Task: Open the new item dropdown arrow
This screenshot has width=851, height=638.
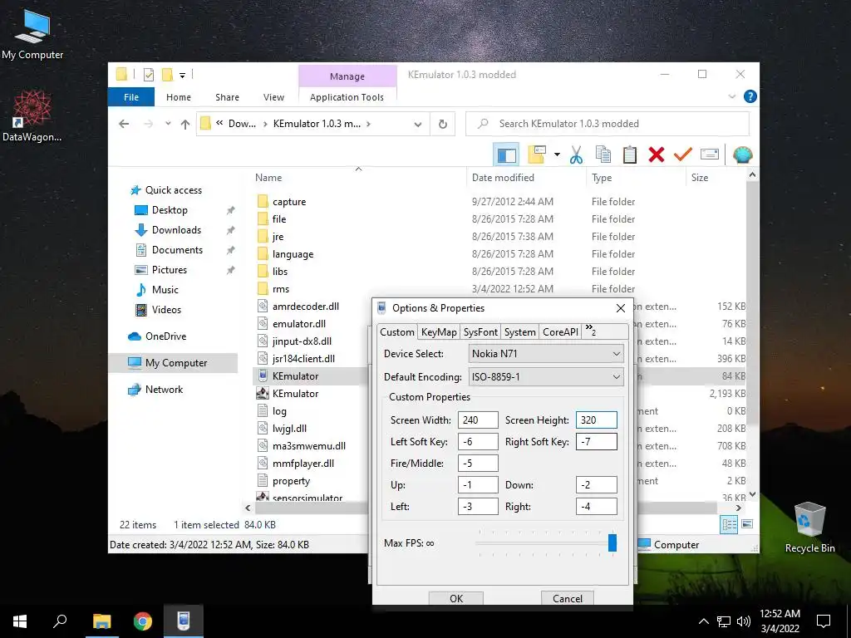Action: 557,155
